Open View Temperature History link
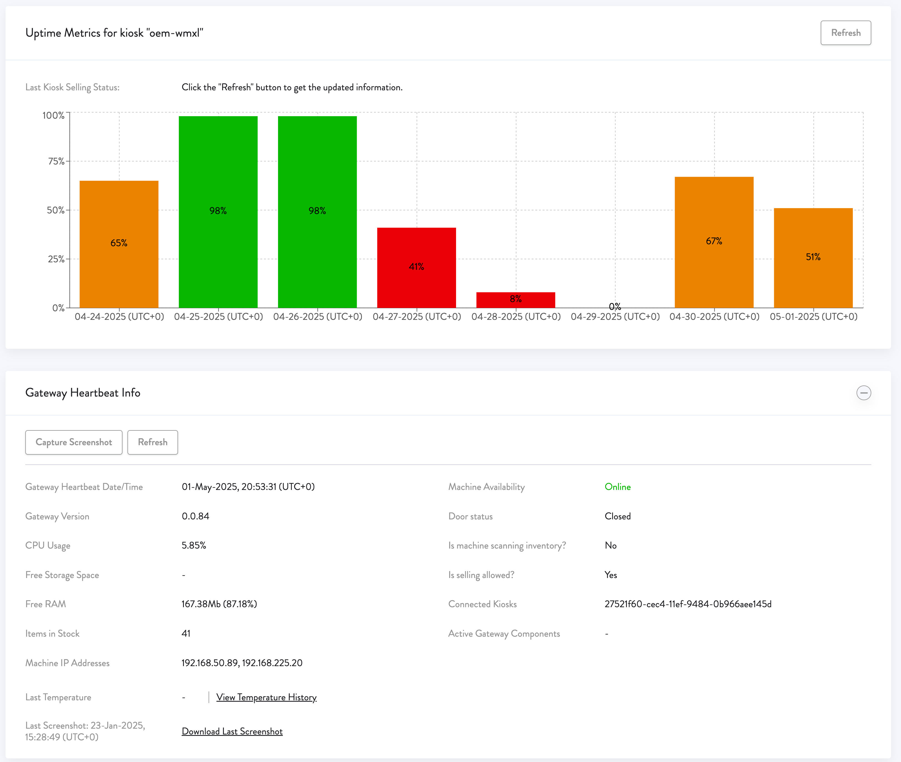 (266, 697)
